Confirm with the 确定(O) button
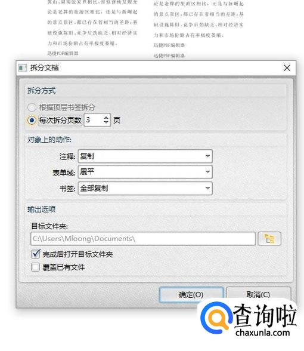 coord(191,295)
